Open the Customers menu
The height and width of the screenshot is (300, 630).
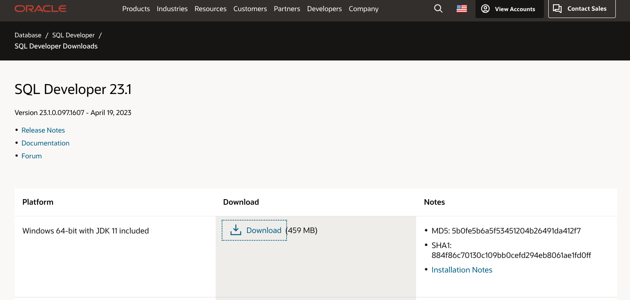[x=250, y=9]
